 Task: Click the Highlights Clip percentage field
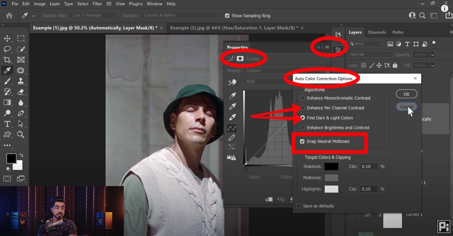click(369, 189)
